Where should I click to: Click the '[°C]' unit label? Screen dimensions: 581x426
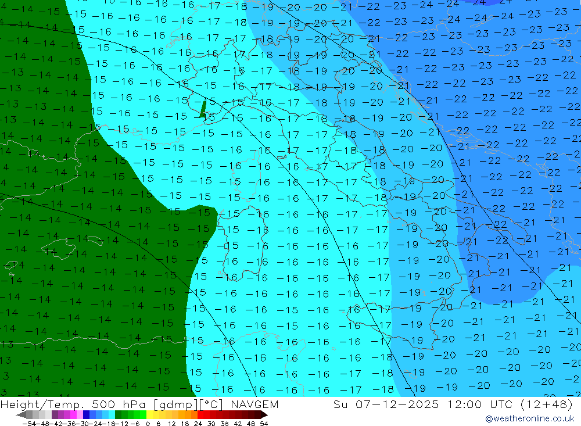pos(211,404)
